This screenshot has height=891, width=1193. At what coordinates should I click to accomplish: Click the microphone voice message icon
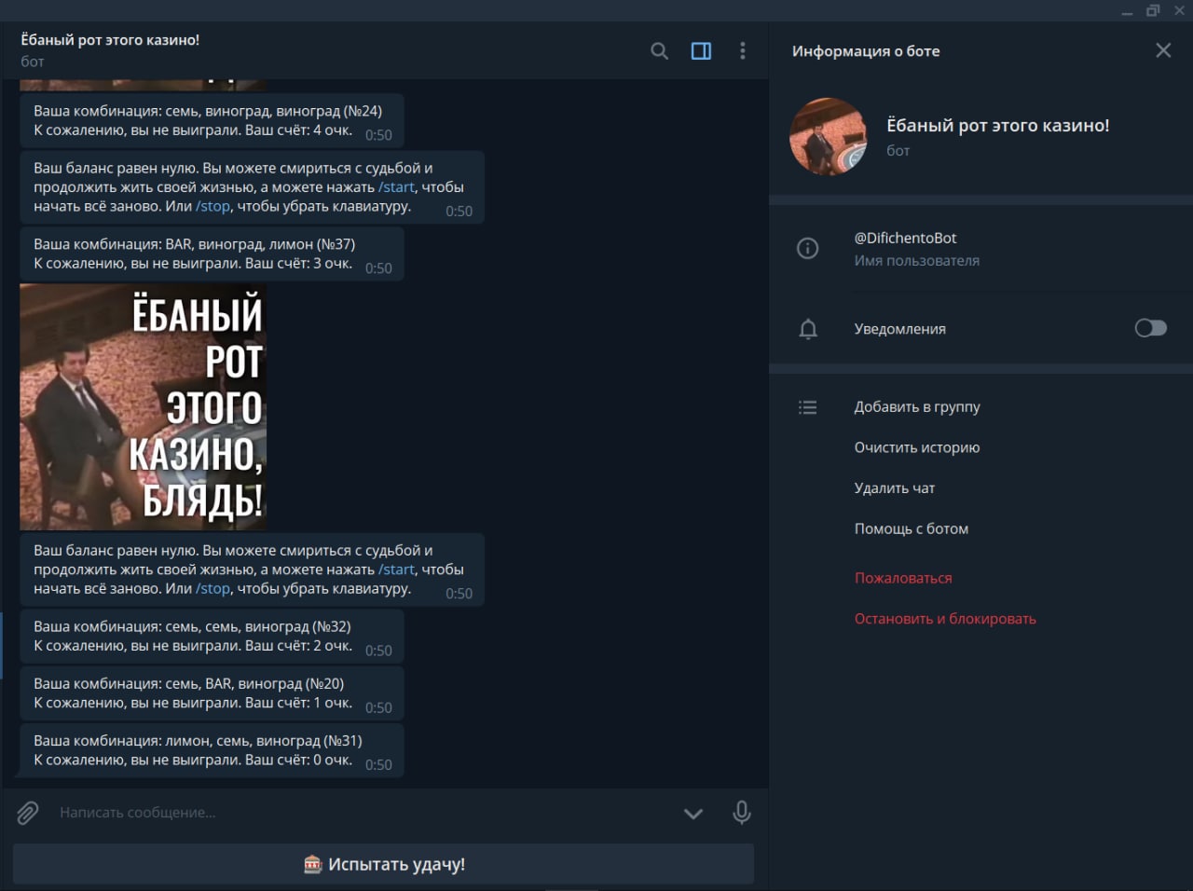point(742,813)
